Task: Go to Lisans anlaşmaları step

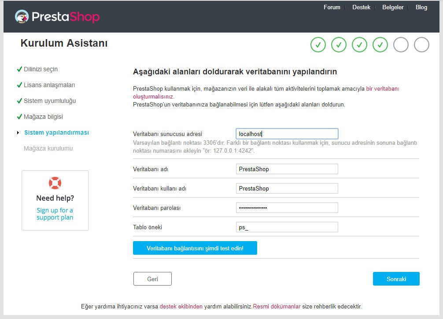Action: (x=49, y=85)
